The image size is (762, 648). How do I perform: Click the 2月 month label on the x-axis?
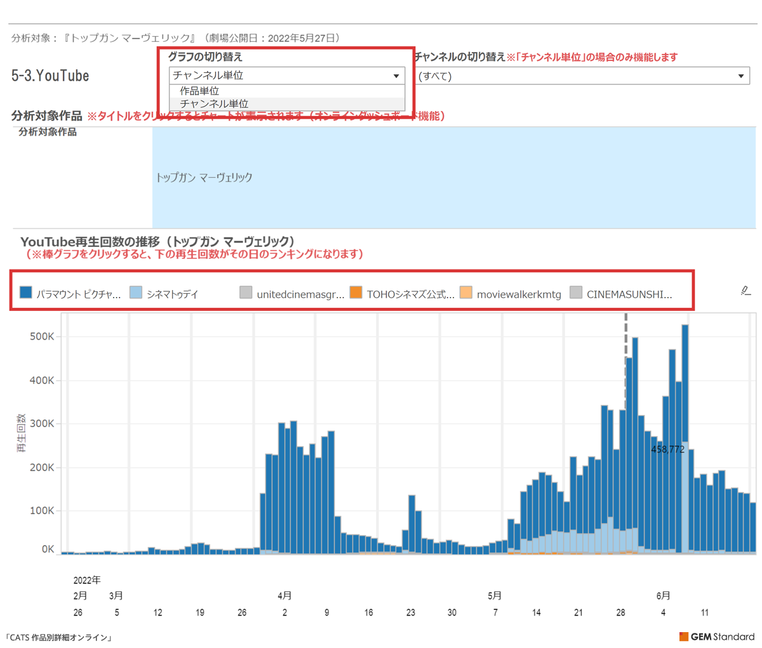point(81,596)
